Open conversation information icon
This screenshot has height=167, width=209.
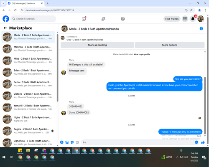tap(201, 28)
